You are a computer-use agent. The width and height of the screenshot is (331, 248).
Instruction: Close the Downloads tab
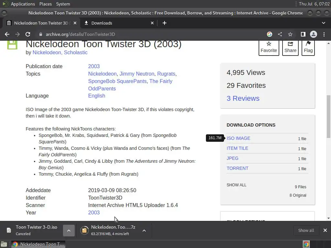coord(152,23)
